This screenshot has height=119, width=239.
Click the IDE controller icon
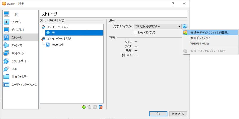(43, 27)
